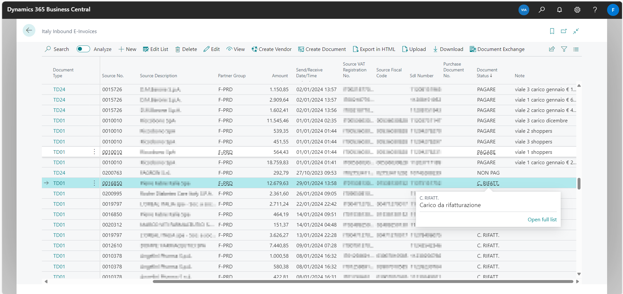The image size is (623, 294).
Task: Toggle Analyze mode switch
Action: pos(83,49)
